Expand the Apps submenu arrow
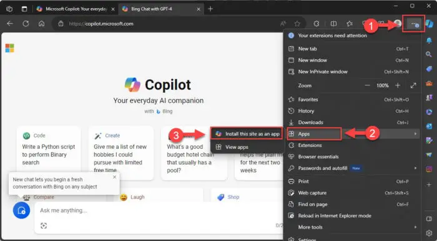This screenshot has width=437, height=241. click(x=415, y=134)
